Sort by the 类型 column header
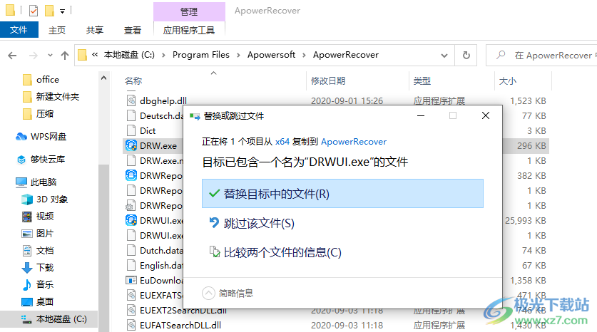Viewport: 597px width, 332px height. [x=422, y=81]
